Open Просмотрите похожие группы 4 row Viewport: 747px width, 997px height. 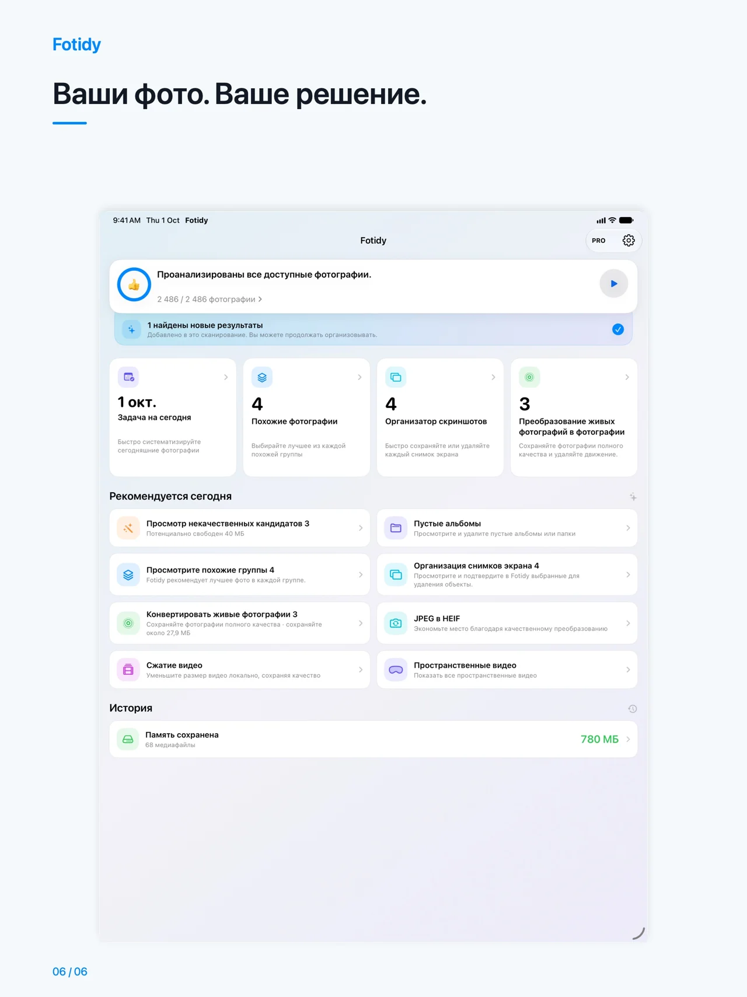[x=240, y=575]
